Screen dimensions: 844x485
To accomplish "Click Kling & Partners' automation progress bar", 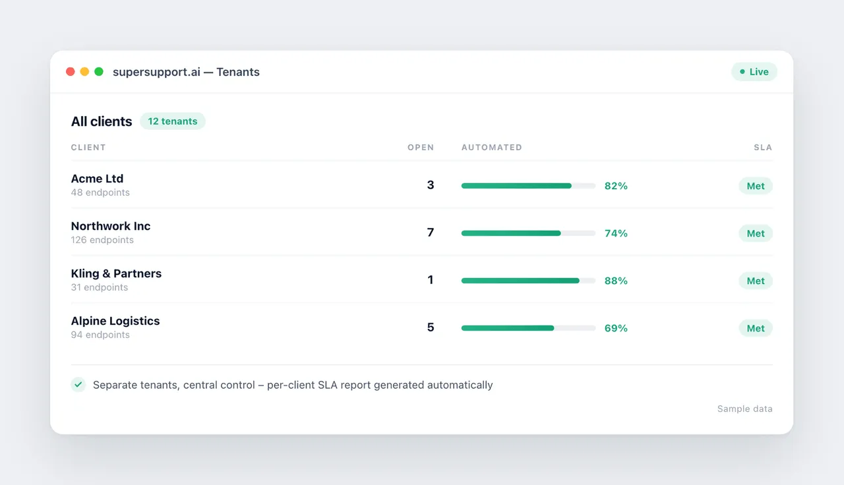I will click(528, 281).
